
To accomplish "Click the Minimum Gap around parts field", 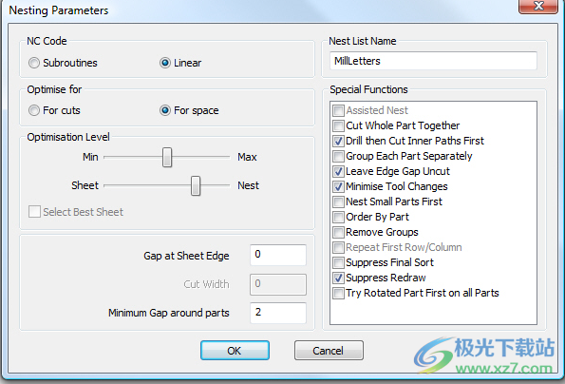I will tap(278, 313).
